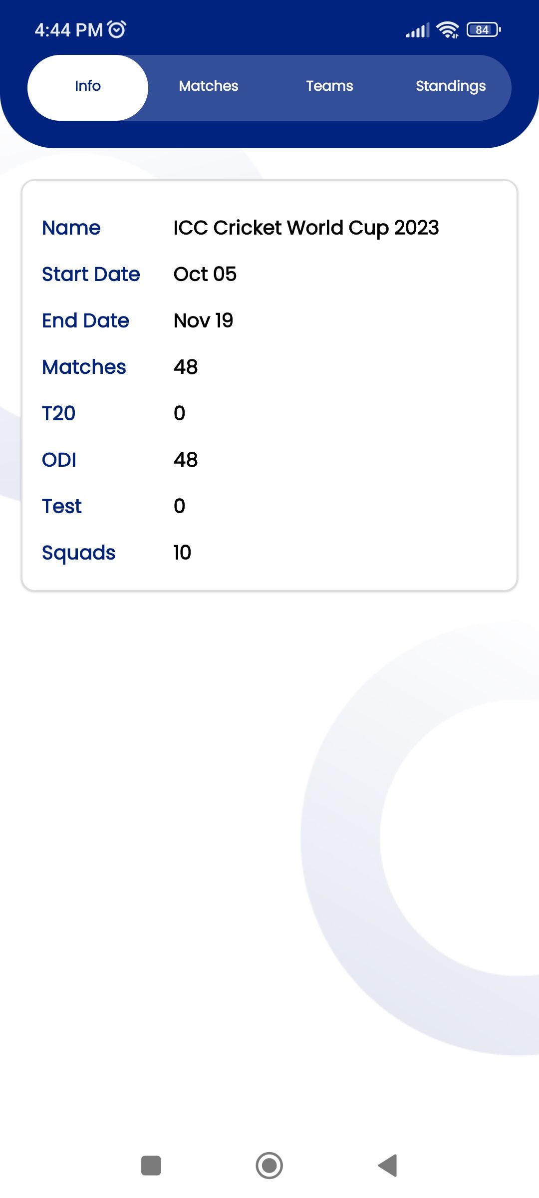Image resolution: width=539 pixels, height=1198 pixels.
Task: Select the Oct 05 start date value
Action: (x=205, y=274)
